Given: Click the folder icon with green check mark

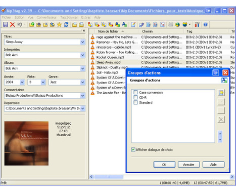Looking at the screenshot, I should point(31,24).
